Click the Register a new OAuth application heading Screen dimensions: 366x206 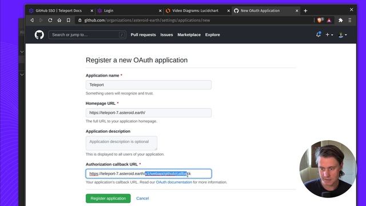(137, 60)
